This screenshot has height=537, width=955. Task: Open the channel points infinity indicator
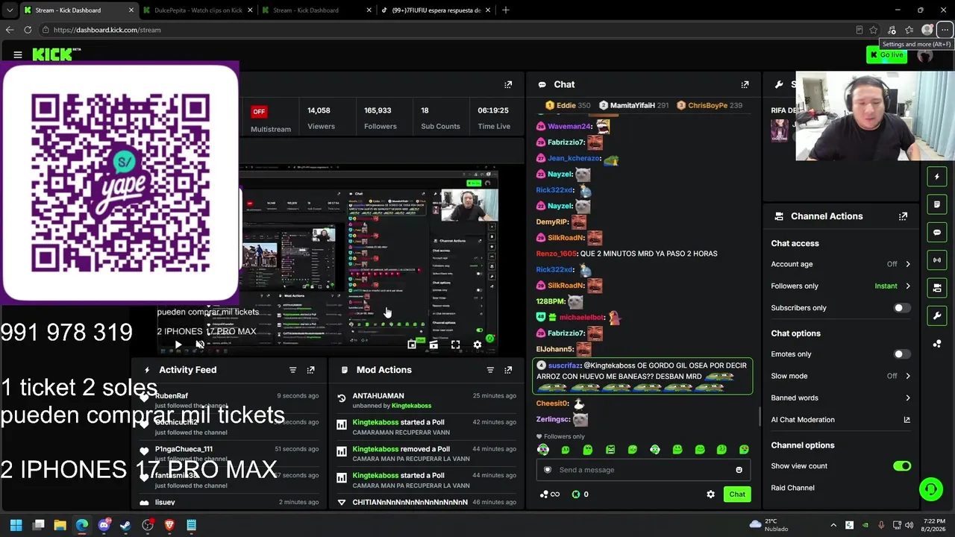click(x=550, y=494)
